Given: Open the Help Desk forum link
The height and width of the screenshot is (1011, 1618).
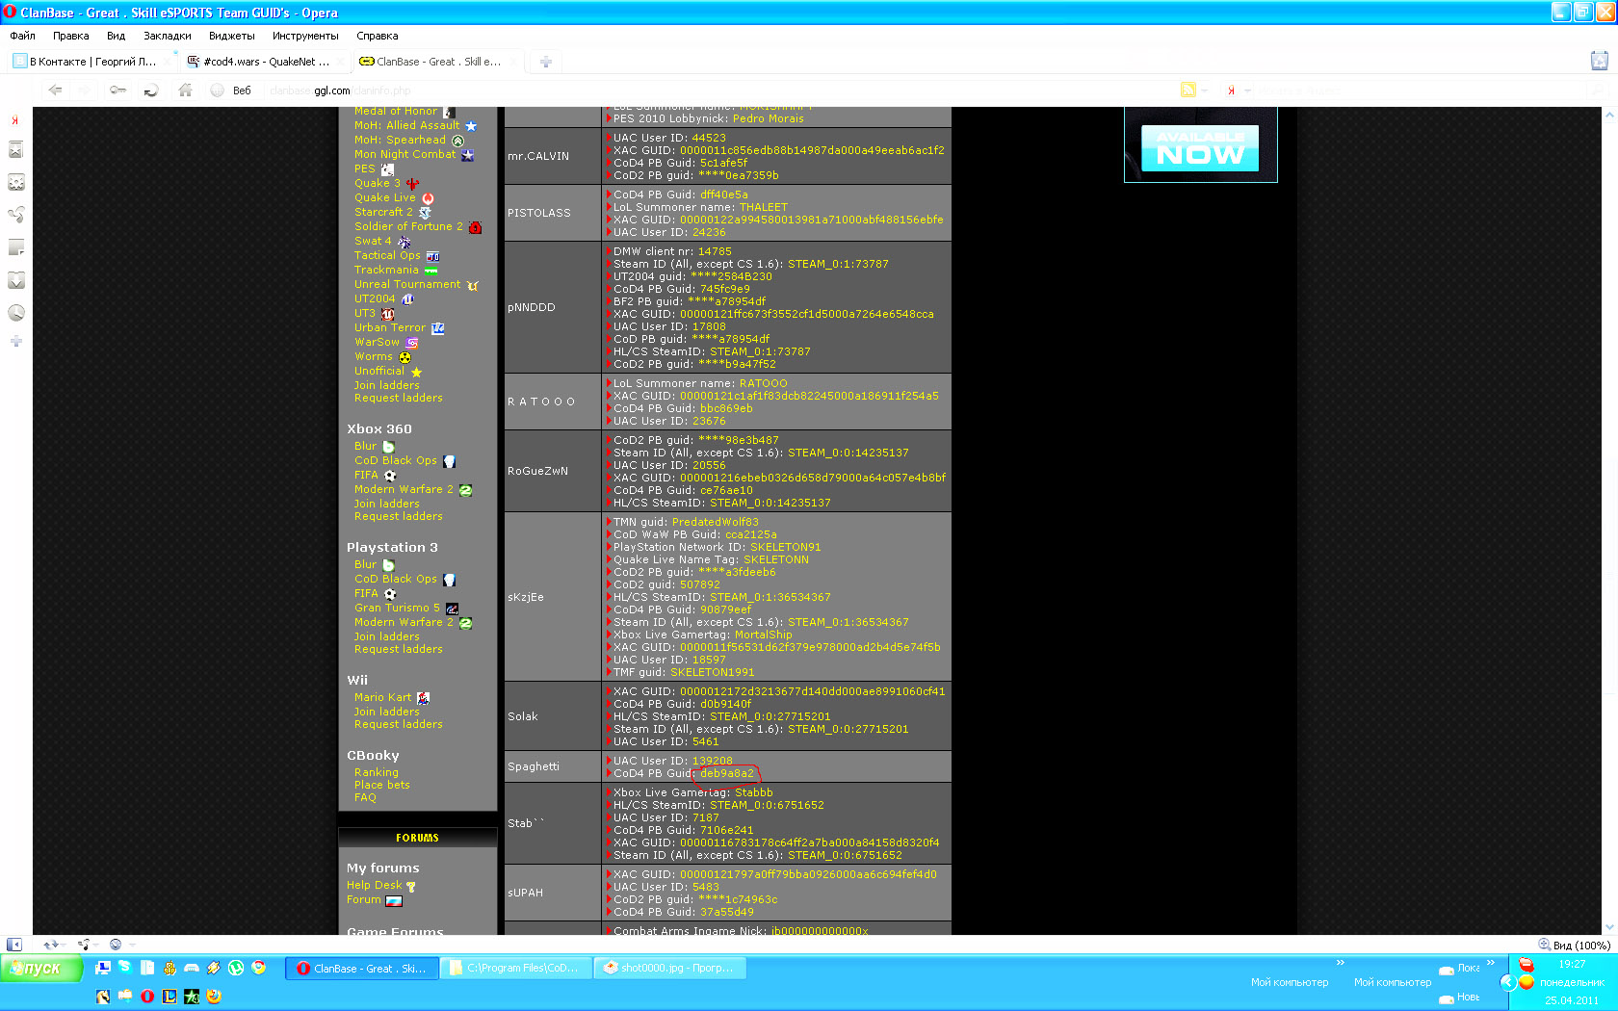Looking at the screenshot, I should pos(375,885).
